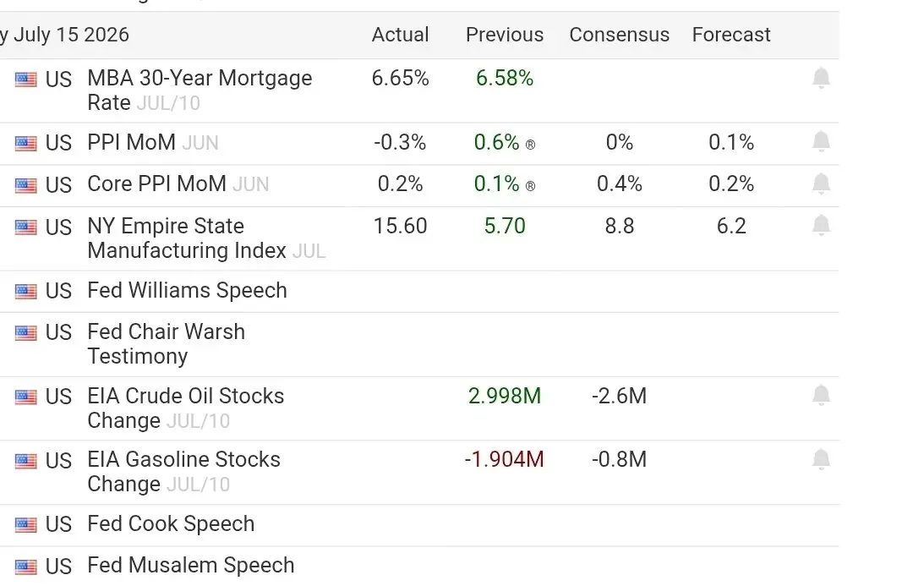Open Core PPI MoM indicator link
Screen dimensions: 913x586
[156, 183]
